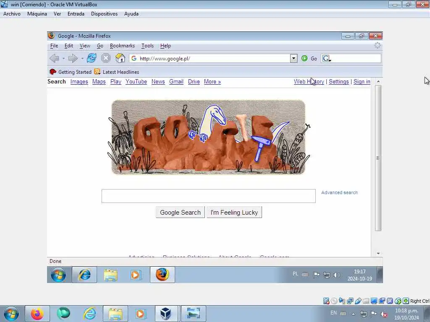430x322 pixels.
Task: Open guest Windows Start orb
Action: [58, 275]
